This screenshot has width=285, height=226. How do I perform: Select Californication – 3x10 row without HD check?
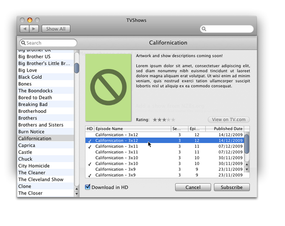tap(165, 158)
